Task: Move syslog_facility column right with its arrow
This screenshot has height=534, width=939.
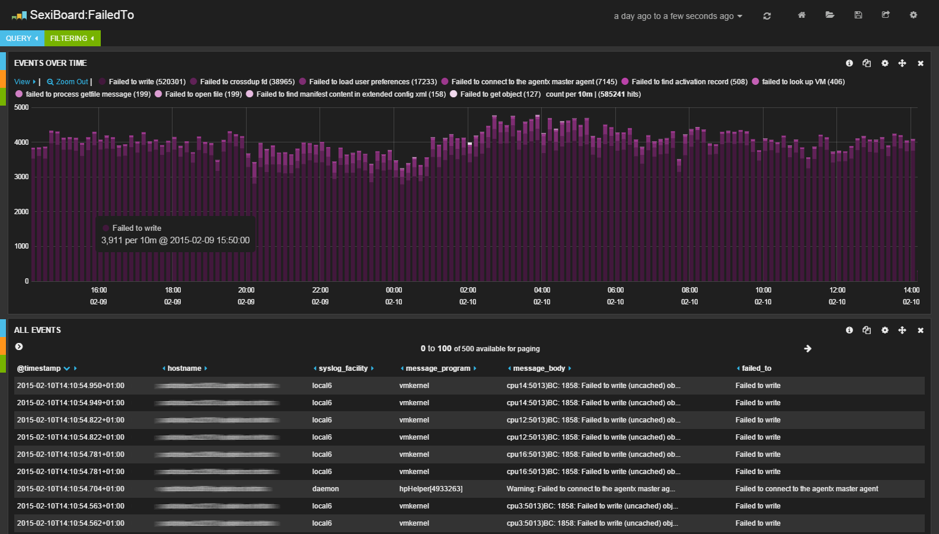Action: pyautogui.click(x=372, y=368)
